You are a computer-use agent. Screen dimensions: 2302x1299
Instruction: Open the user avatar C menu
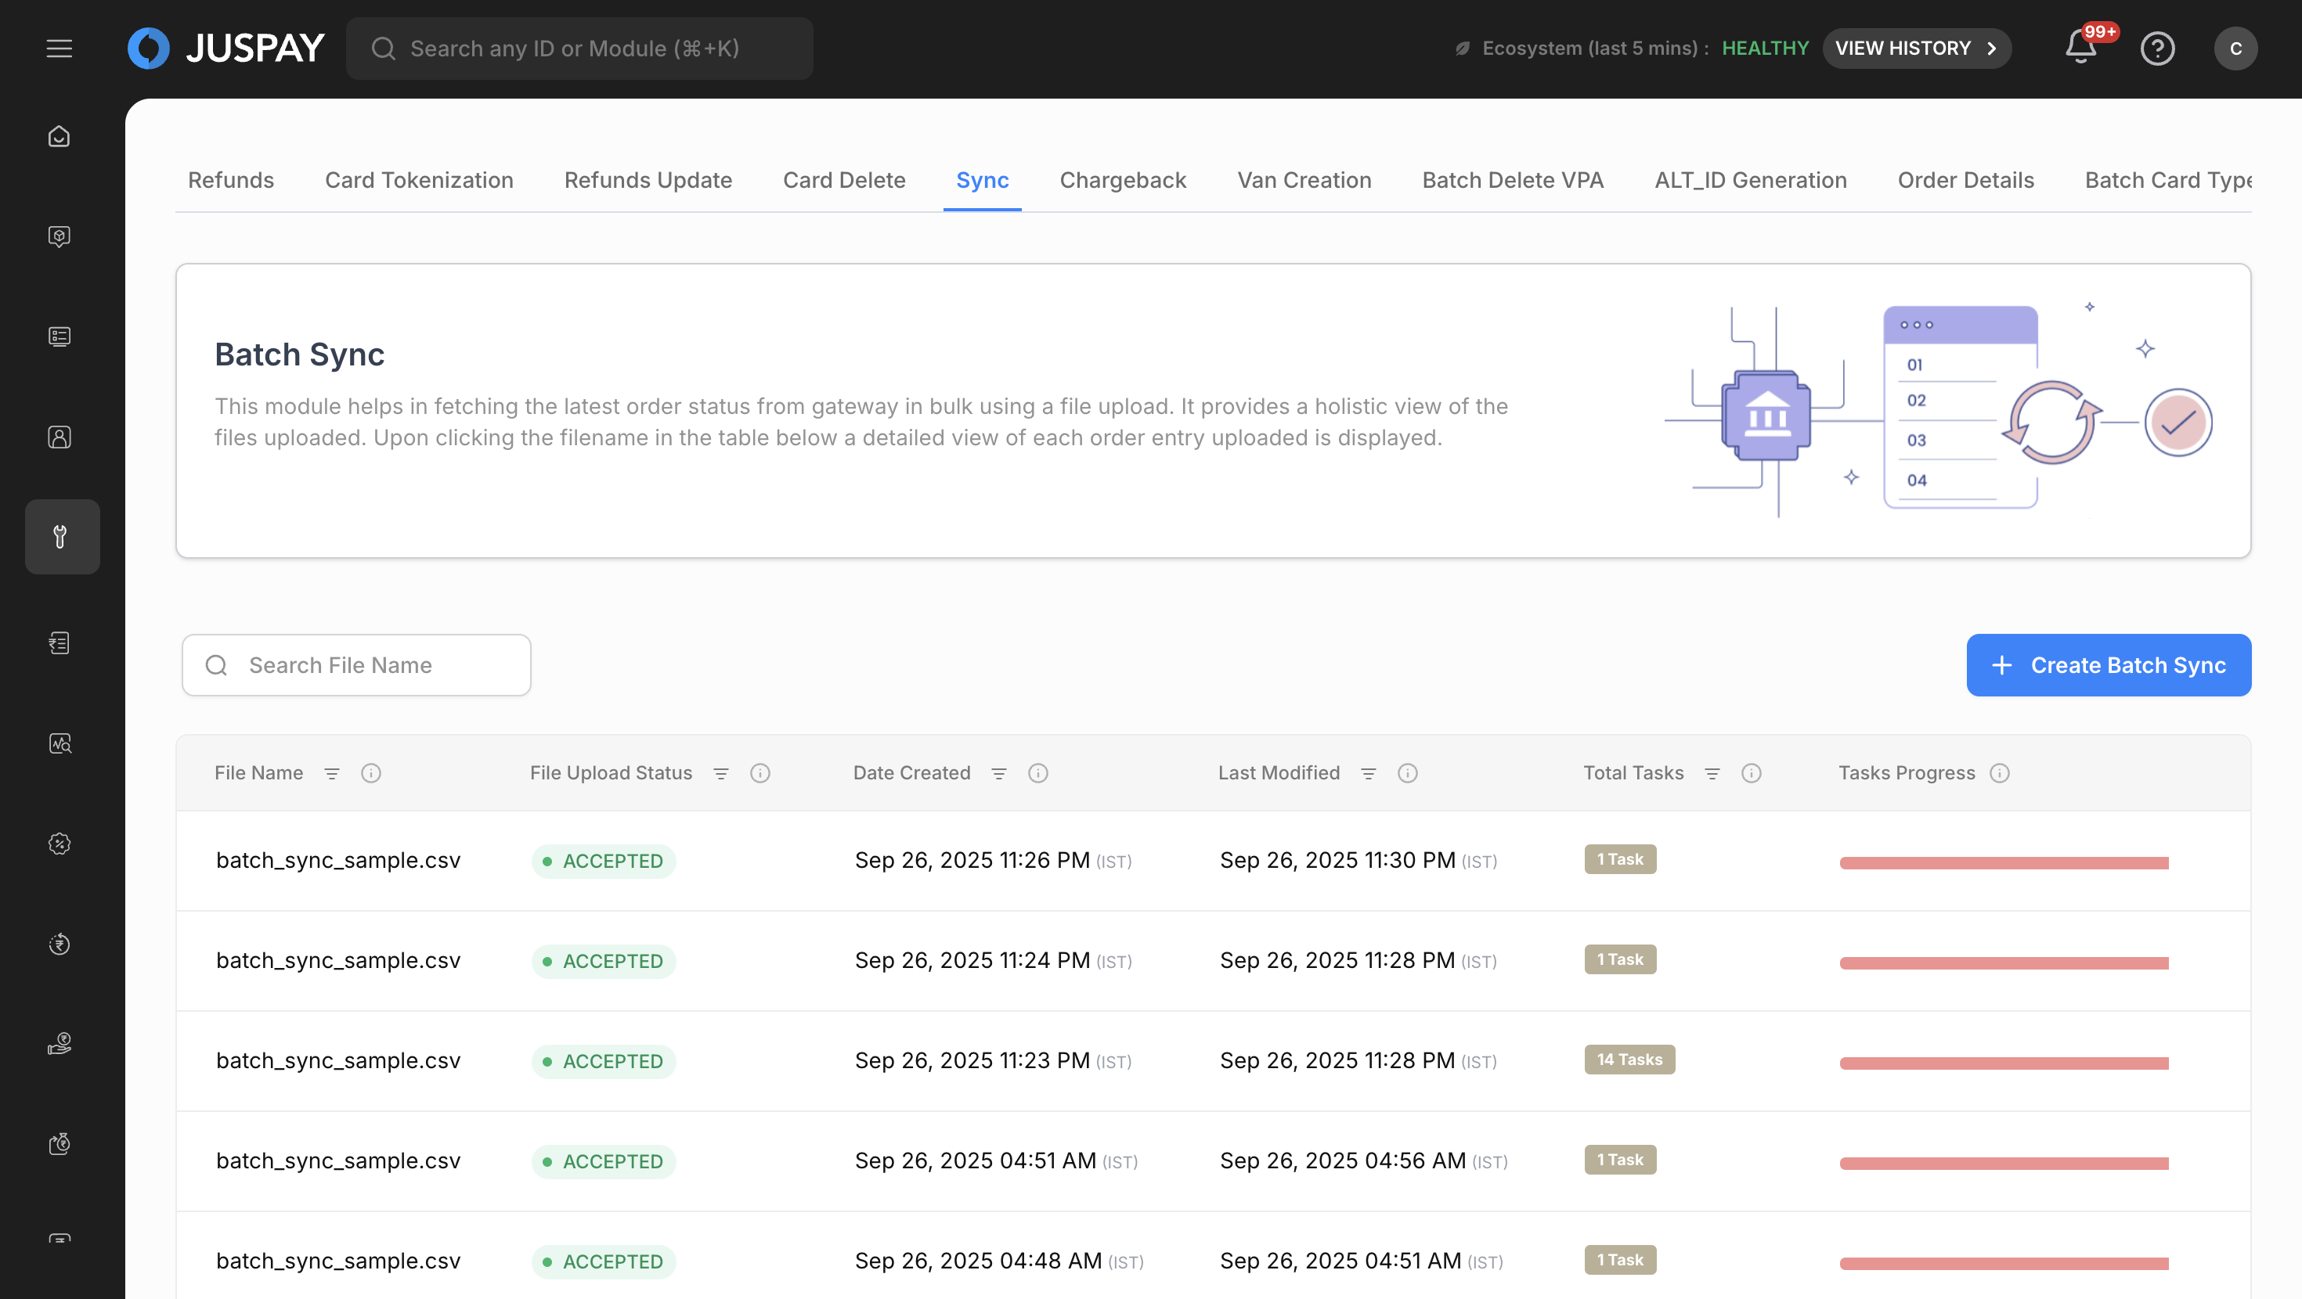point(2235,49)
